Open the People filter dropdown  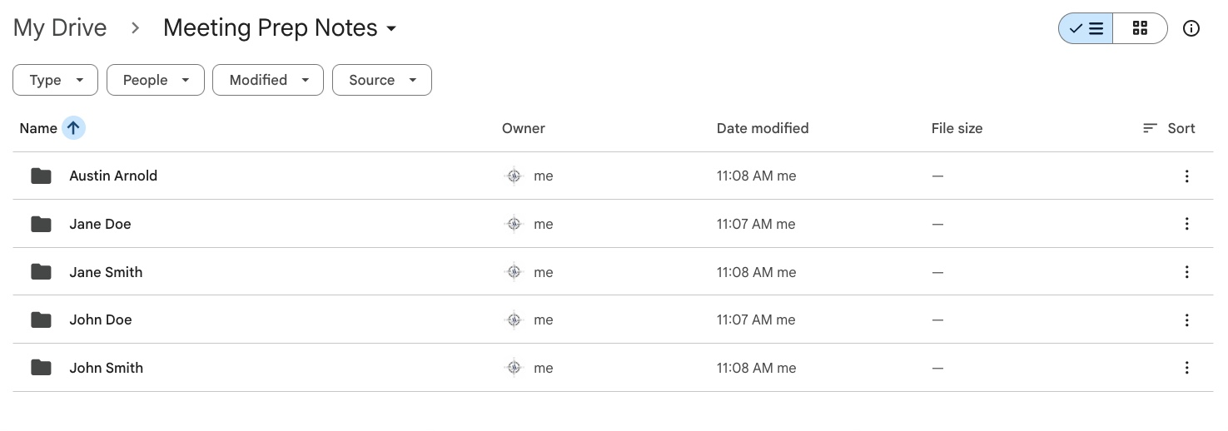[156, 80]
